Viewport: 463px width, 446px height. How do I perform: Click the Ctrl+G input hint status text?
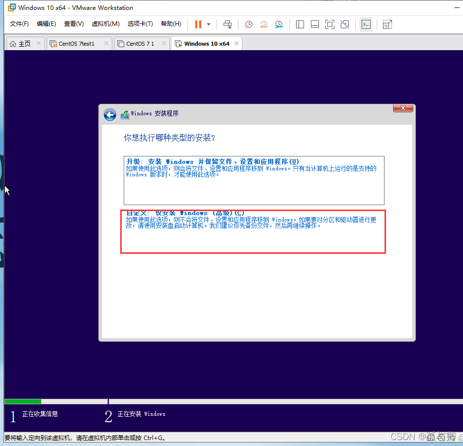tap(85, 438)
